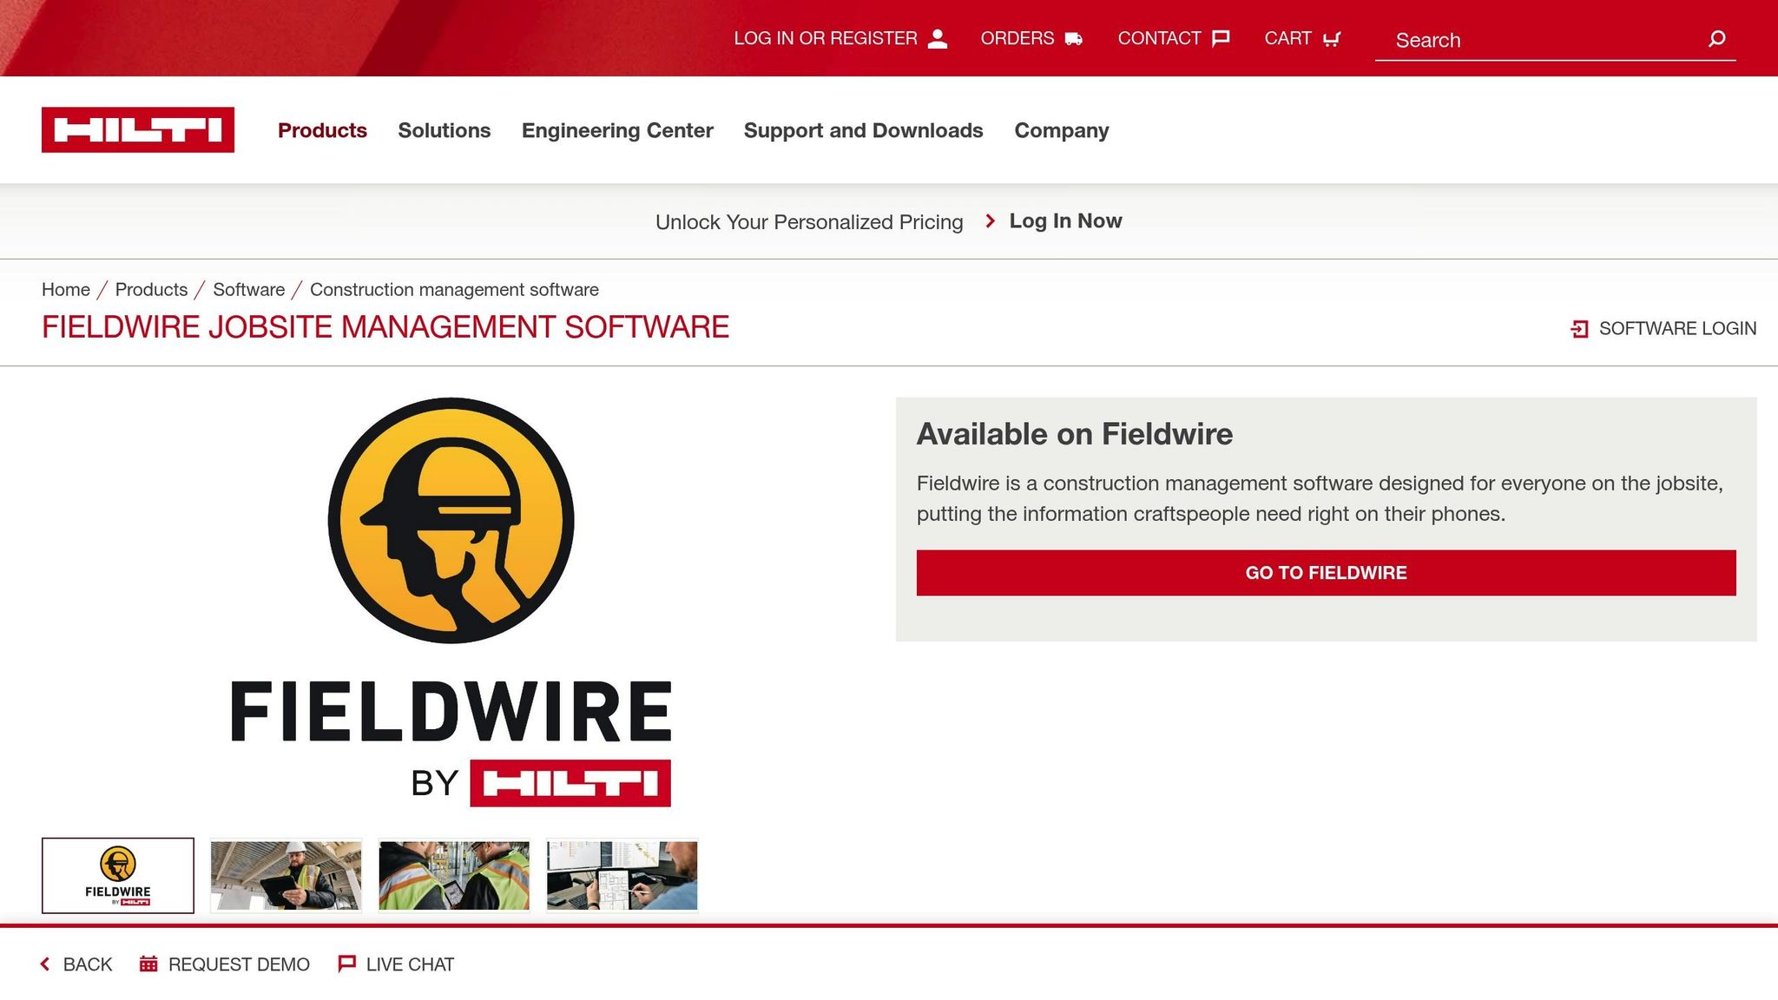
Task: Click the Fieldwire Jobsite Management Software title
Action: (x=385, y=327)
